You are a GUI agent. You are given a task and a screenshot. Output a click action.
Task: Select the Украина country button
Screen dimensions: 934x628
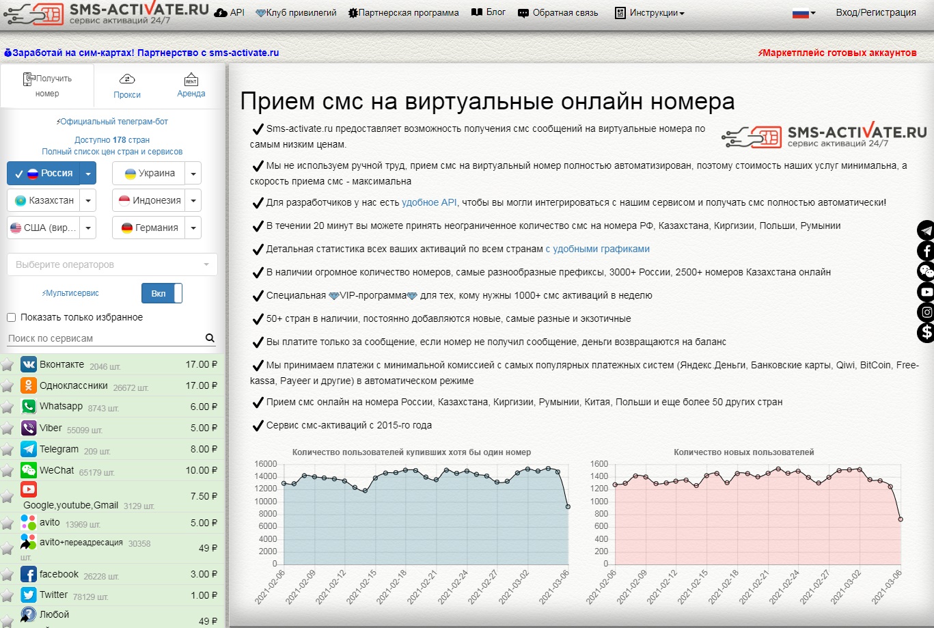point(149,174)
